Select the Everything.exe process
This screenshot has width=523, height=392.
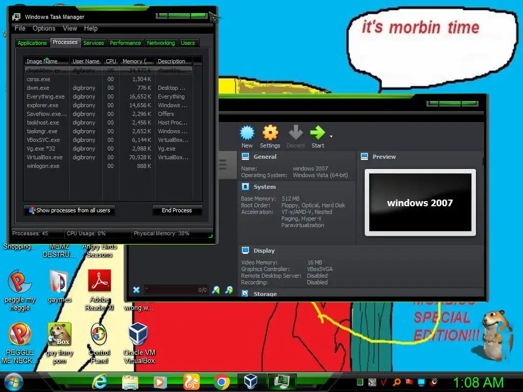(108, 96)
